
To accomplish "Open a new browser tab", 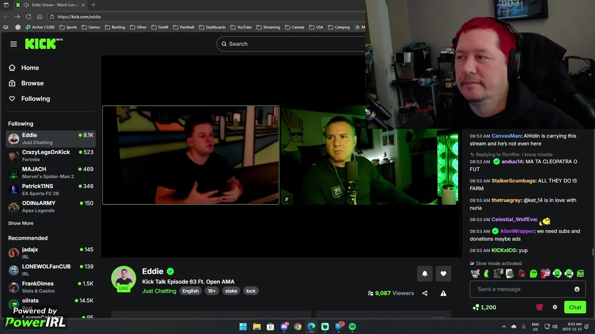I will pyautogui.click(x=93, y=5).
